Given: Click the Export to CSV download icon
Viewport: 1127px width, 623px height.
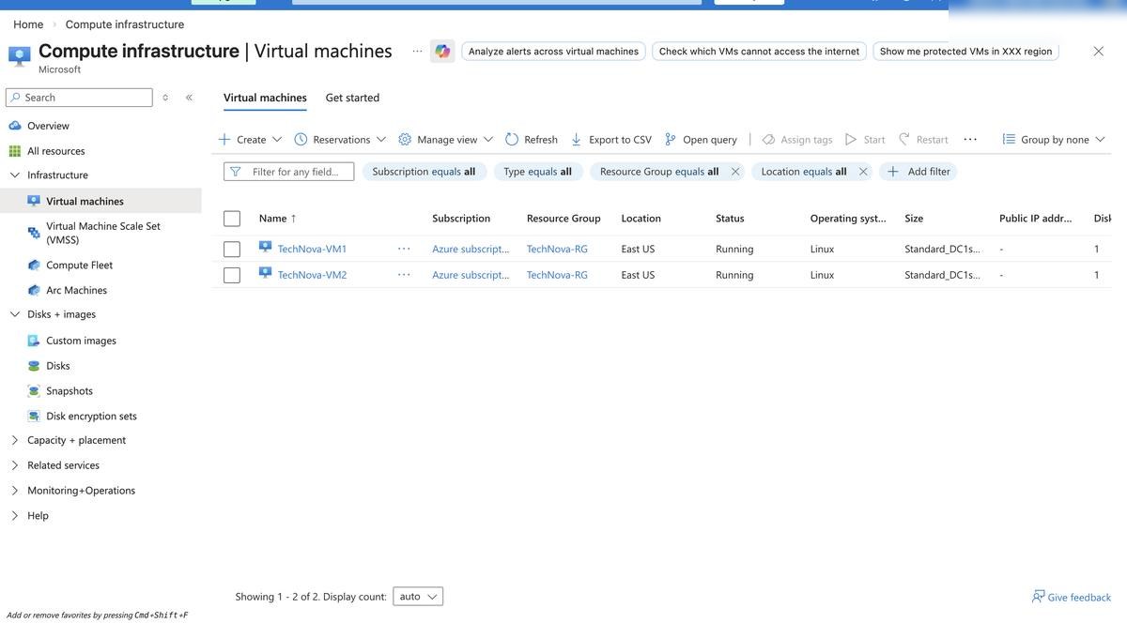Looking at the screenshot, I should tap(577, 139).
